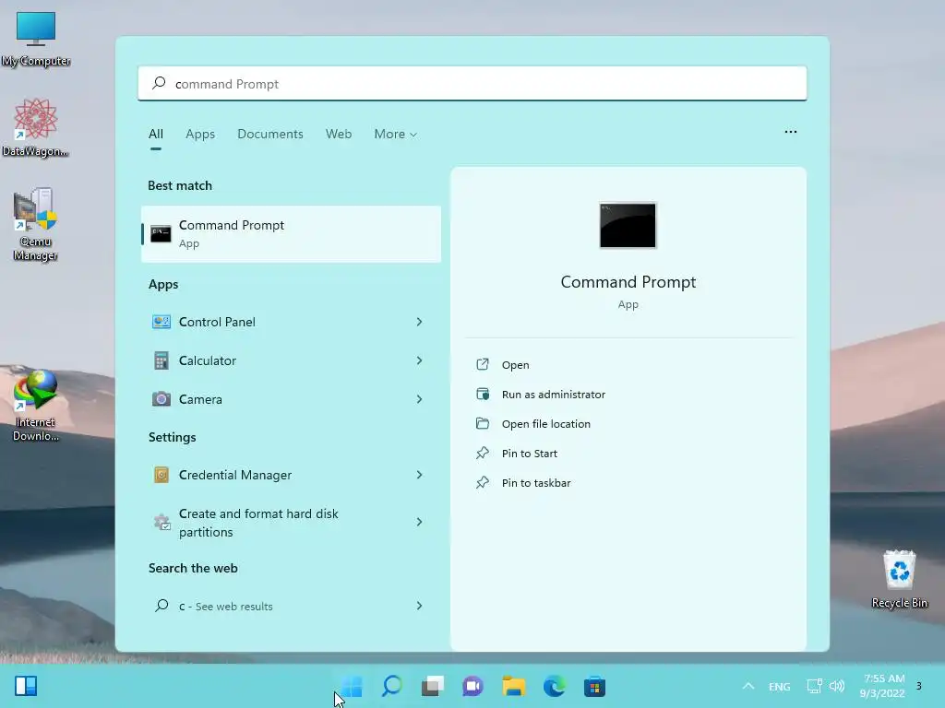Select the DataWagon desktop shortcut
This screenshot has height=708, width=945.
point(36,127)
